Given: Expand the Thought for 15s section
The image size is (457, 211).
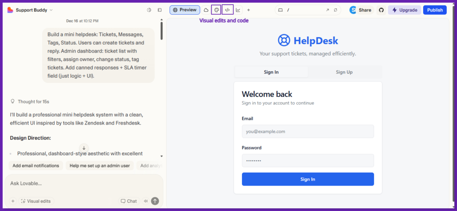Looking at the screenshot, I should (32, 102).
